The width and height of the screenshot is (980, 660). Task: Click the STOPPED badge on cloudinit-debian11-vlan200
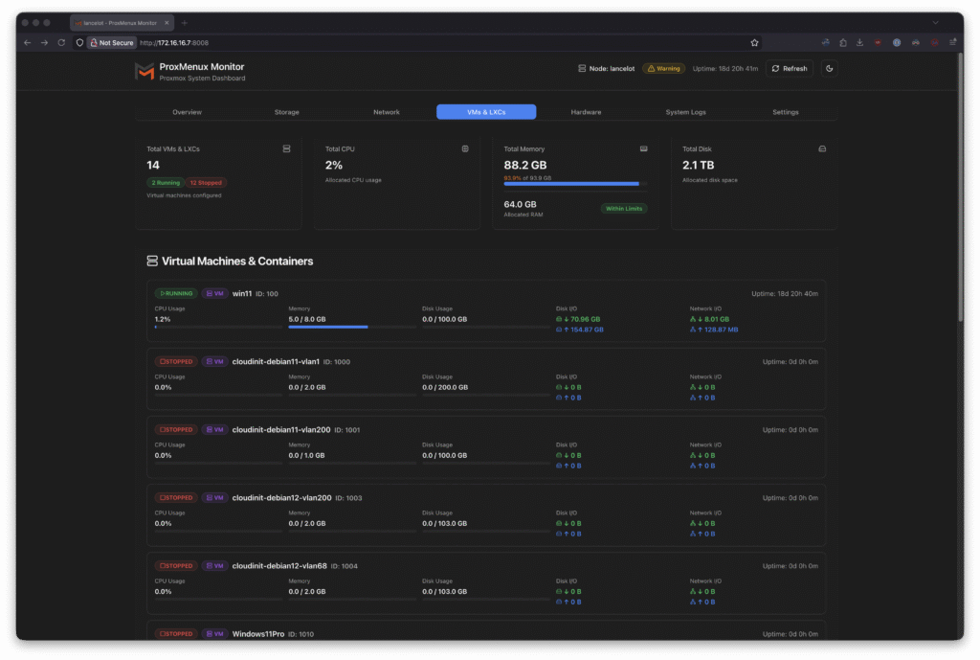(176, 430)
